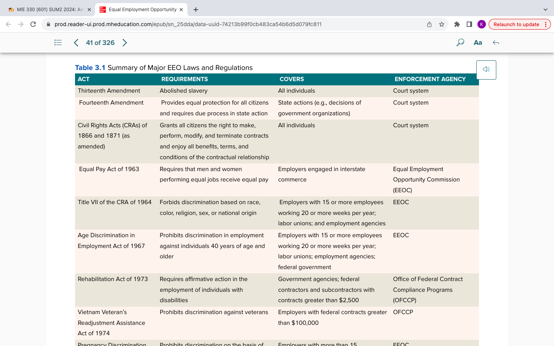This screenshot has height=346, width=554.
Task: Click Requires that men and women text
Action: tap(214, 174)
